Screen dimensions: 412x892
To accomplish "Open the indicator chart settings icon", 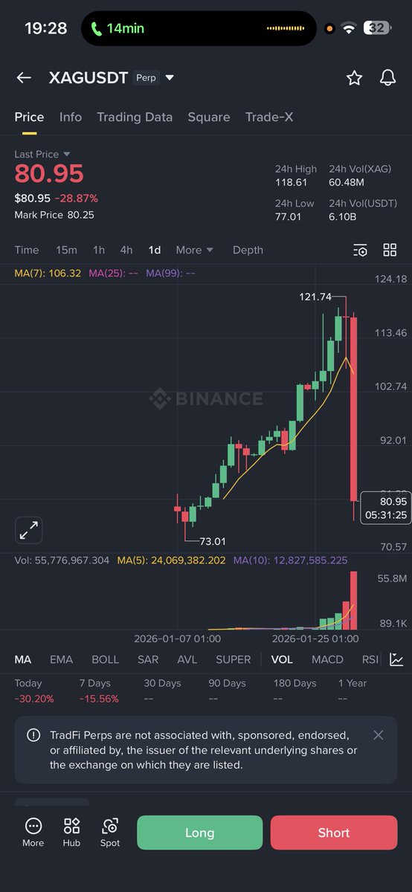I will coord(396,659).
